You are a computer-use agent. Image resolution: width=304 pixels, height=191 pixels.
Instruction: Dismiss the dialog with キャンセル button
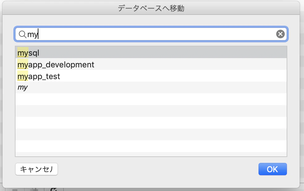[x=37, y=169]
